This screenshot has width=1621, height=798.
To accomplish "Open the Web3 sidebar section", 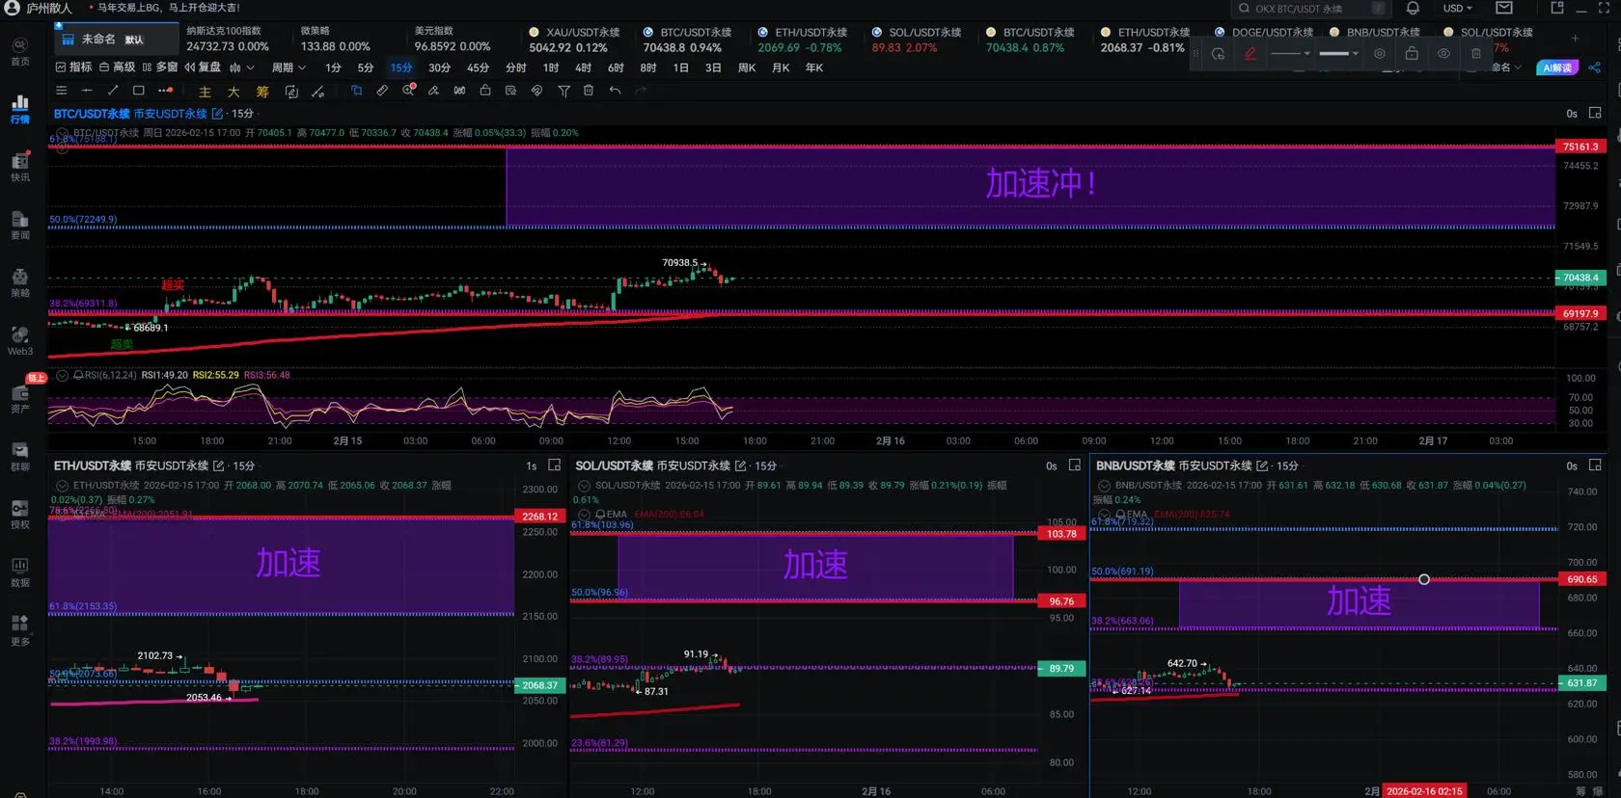I will point(20,340).
